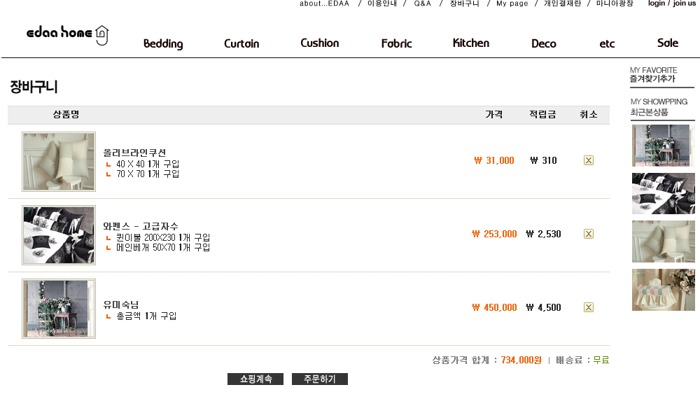Go to the Kitchen category
This screenshot has width=700, height=399.
click(471, 43)
